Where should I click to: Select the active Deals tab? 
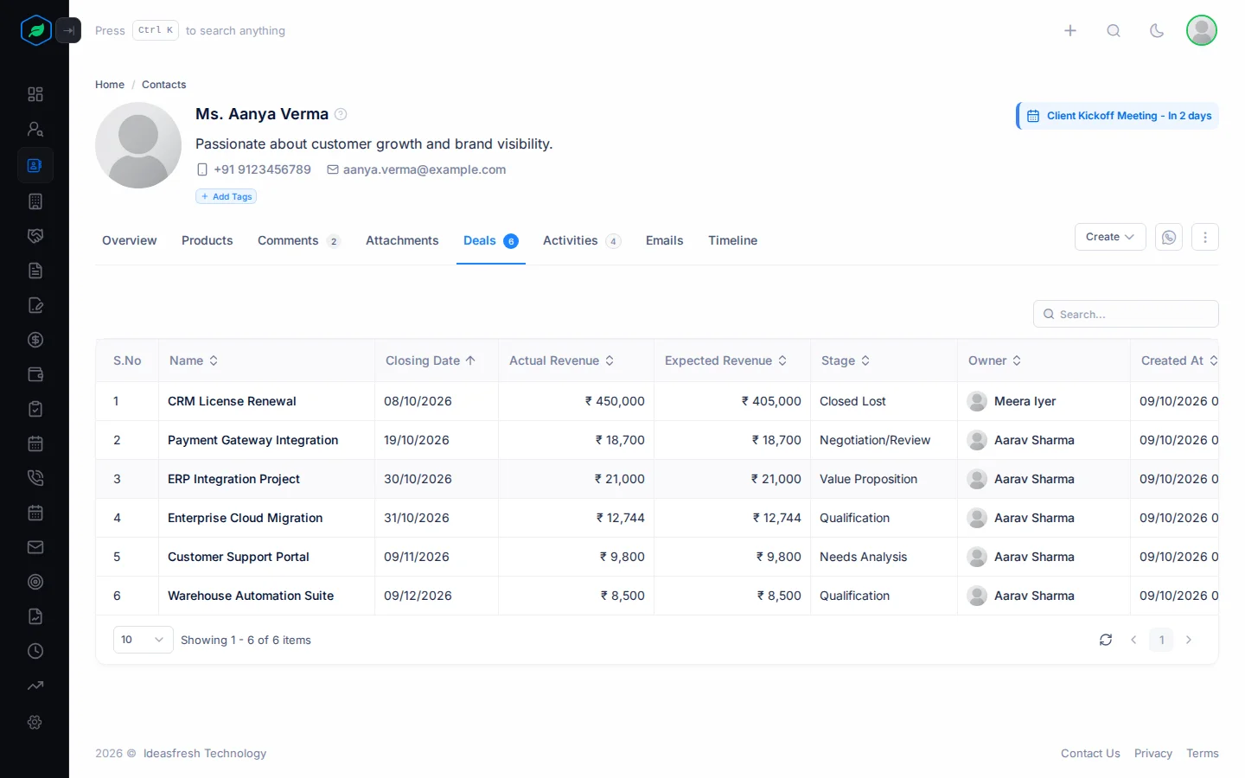point(490,240)
